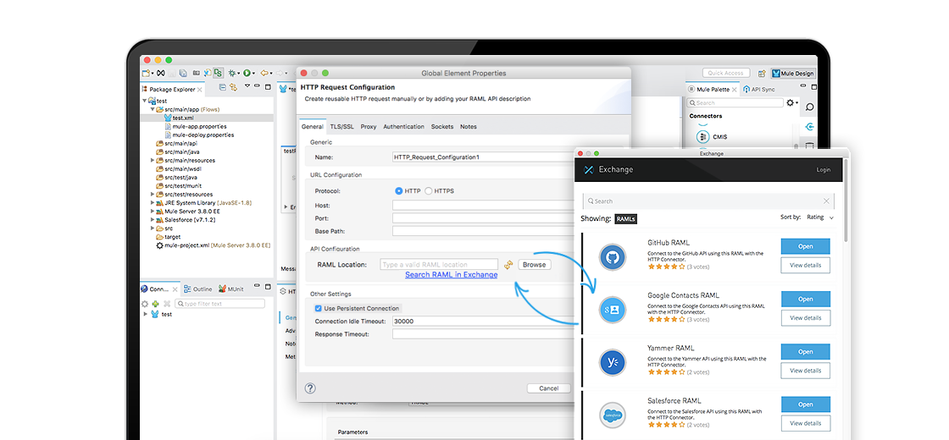The width and height of the screenshot is (949, 440).
Task: Click the infinity-shaped icon in main toolbar
Action: tap(160, 73)
